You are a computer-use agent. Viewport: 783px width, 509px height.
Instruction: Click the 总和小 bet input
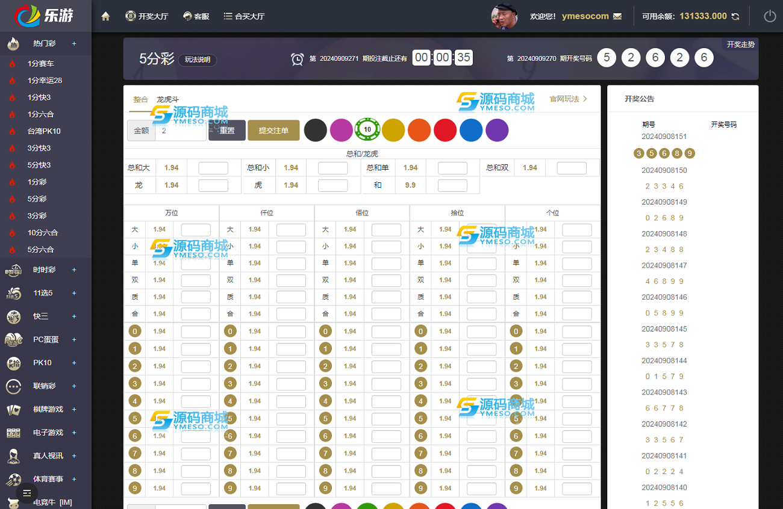(333, 168)
